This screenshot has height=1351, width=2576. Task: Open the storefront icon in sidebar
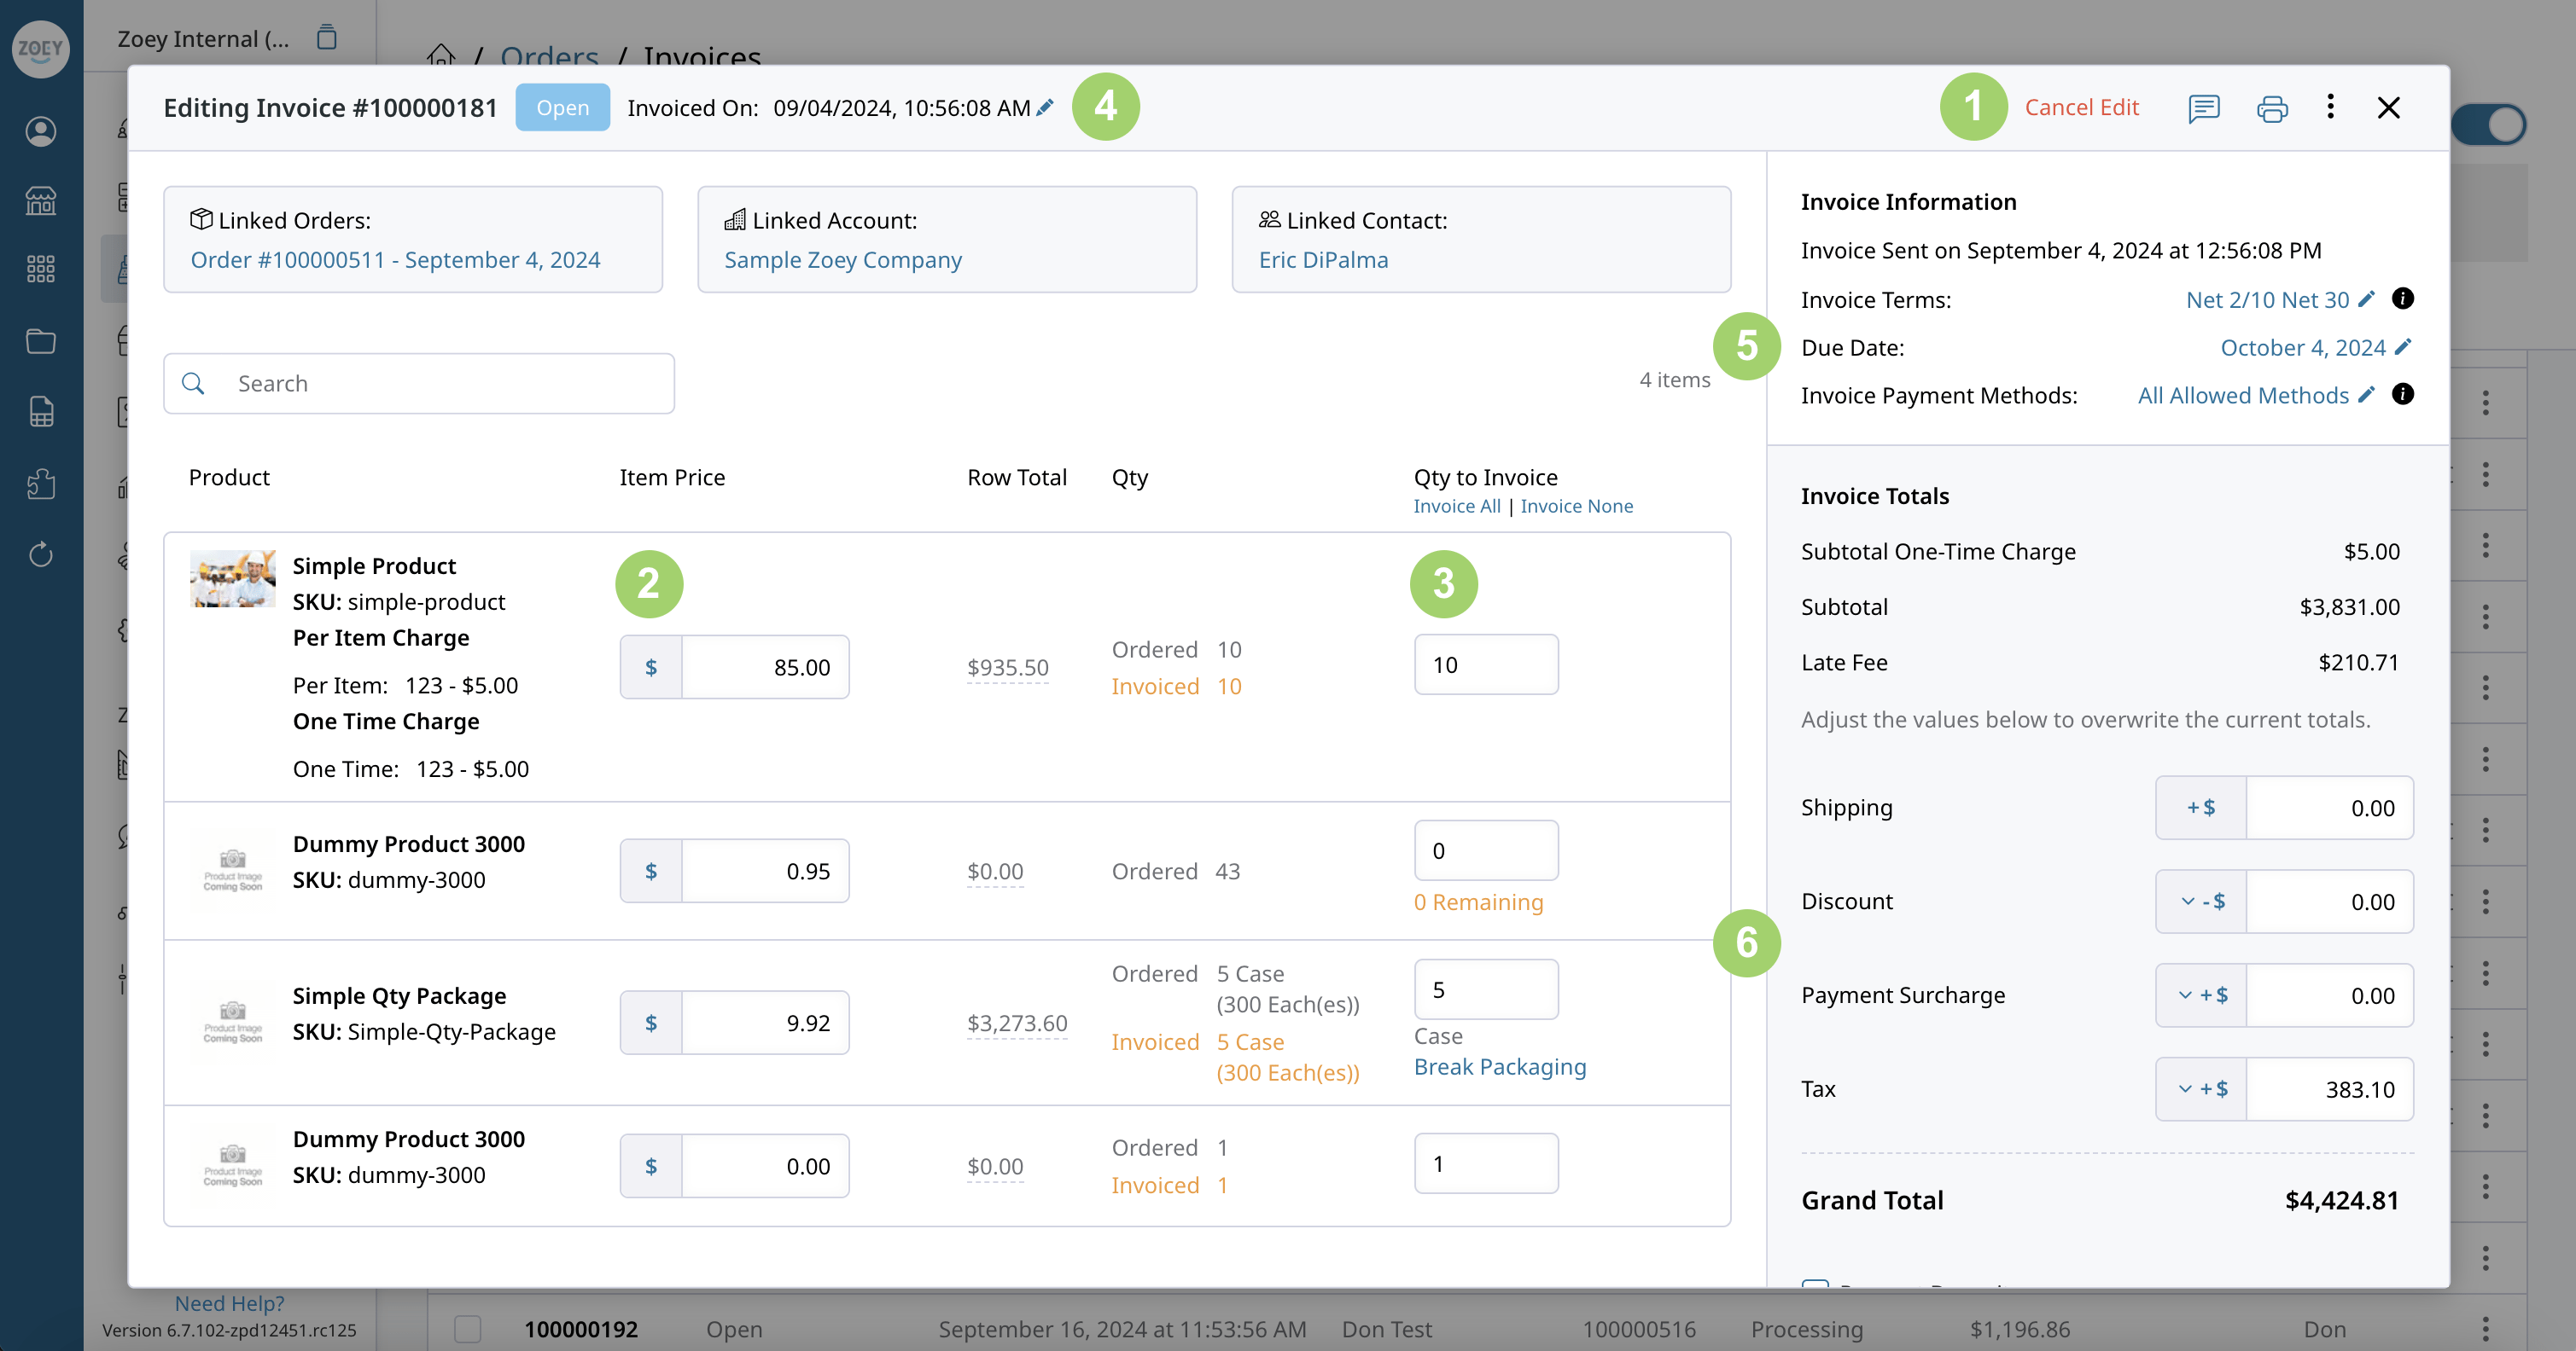point(41,200)
